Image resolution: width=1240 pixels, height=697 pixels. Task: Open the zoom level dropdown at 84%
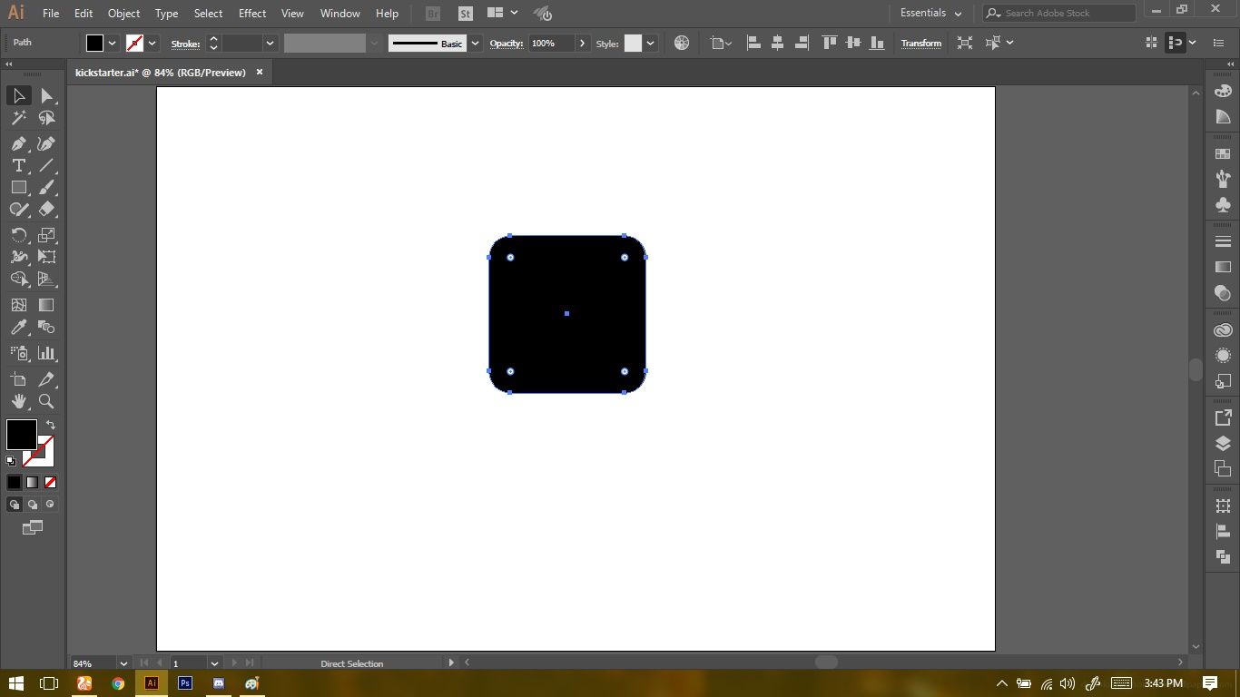coord(123,663)
